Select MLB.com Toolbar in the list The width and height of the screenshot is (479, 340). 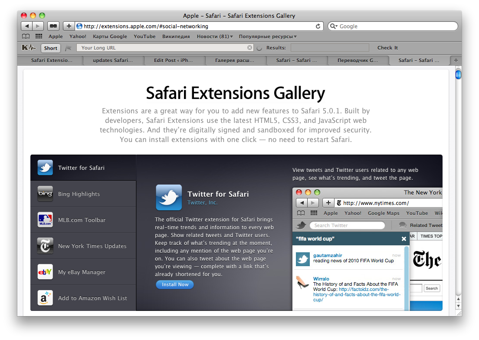[x=83, y=220]
